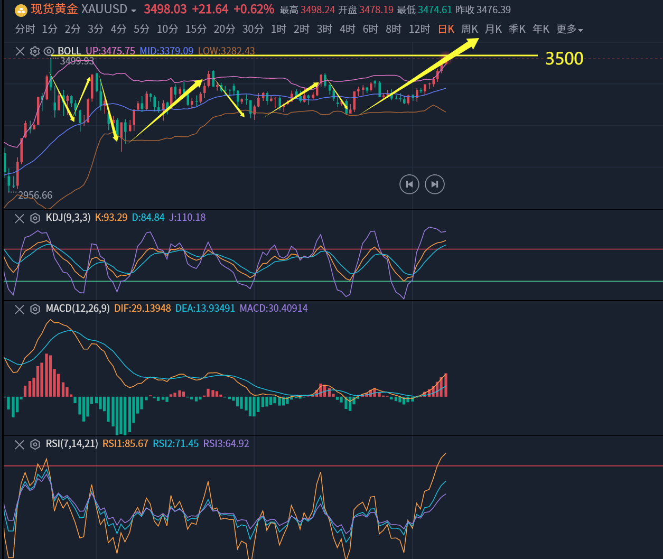
Task: Click the 3499.93 chart high label
Action: tap(77, 61)
